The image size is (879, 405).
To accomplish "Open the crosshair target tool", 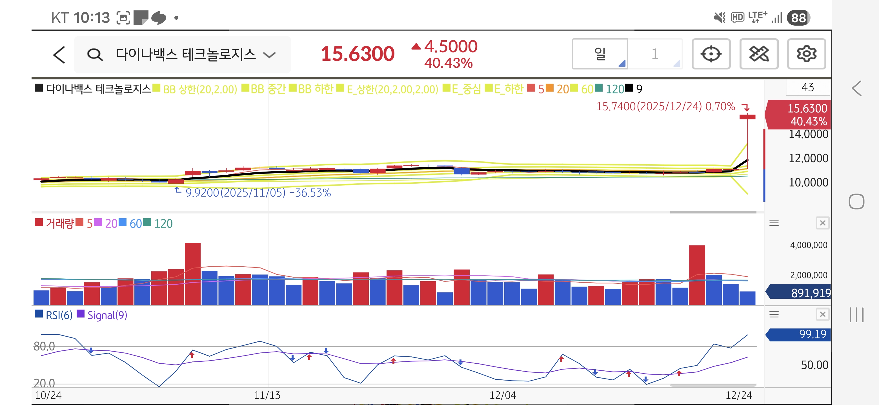I will (711, 54).
